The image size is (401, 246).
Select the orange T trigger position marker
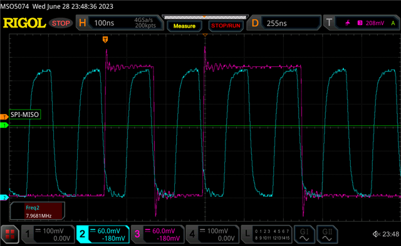[x=105, y=39]
